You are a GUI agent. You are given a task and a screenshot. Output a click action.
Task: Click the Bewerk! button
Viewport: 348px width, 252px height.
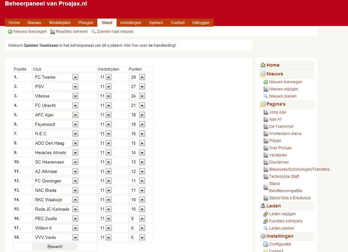[55, 246]
